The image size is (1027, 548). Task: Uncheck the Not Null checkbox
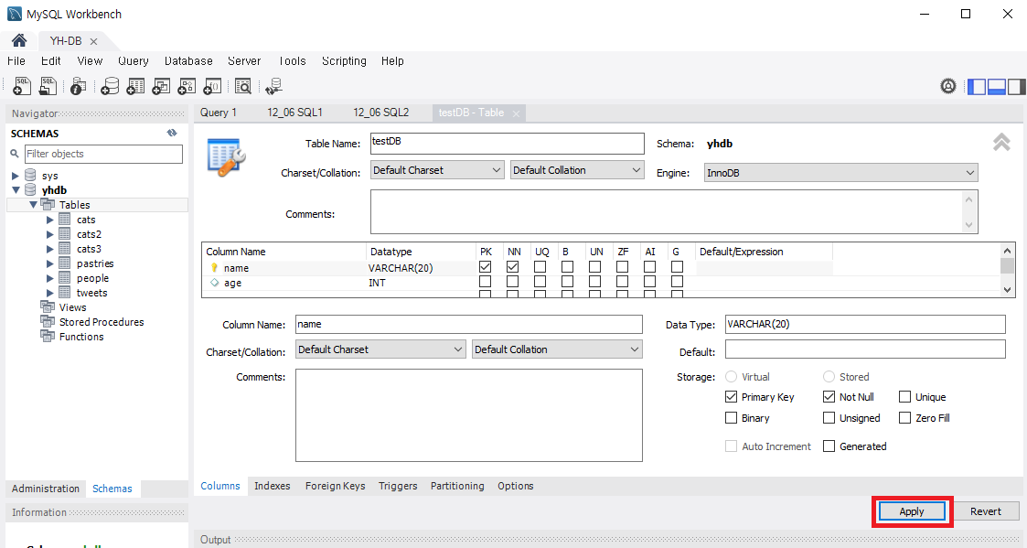(x=829, y=396)
